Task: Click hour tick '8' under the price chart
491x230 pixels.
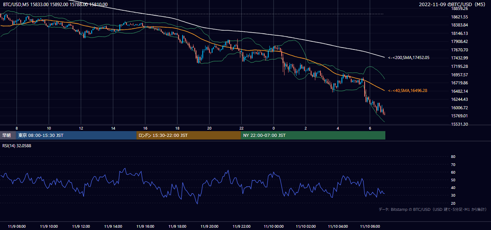Action: [x=17, y=128]
